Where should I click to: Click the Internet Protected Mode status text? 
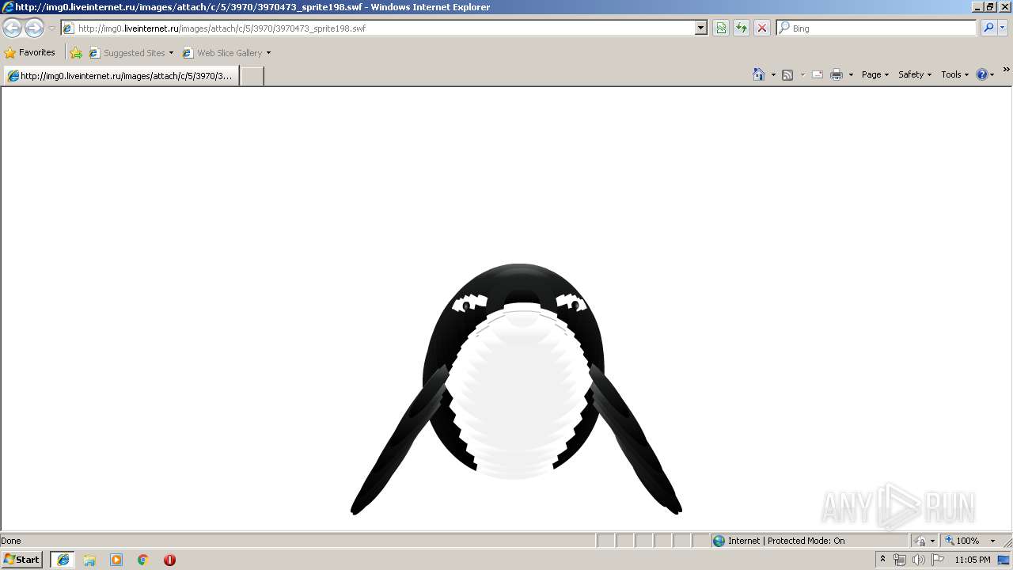(x=786, y=541)
